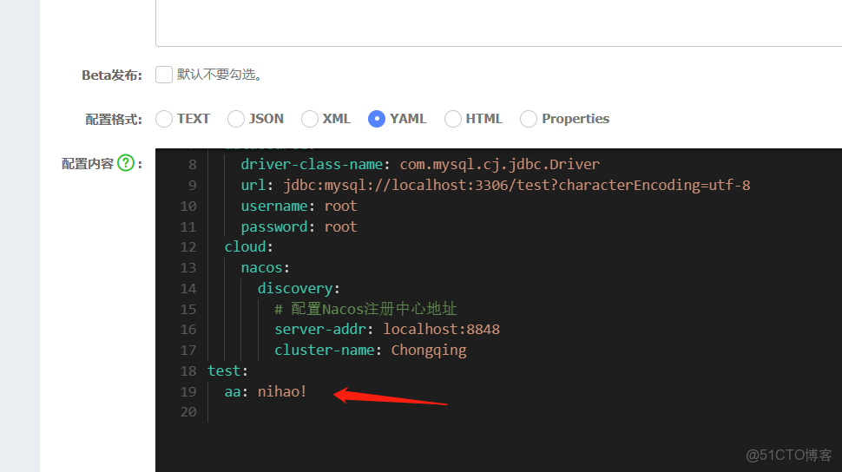Click line number 20 in the gutter
The height and width of the screenshot is (472, 842).
(x=188, y=412)
